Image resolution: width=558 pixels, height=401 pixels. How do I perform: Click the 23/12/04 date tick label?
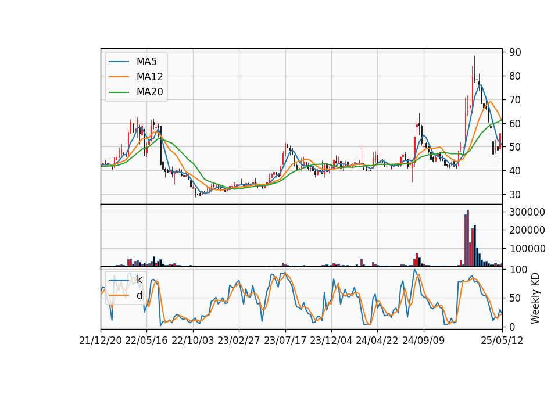click(331, 341)
